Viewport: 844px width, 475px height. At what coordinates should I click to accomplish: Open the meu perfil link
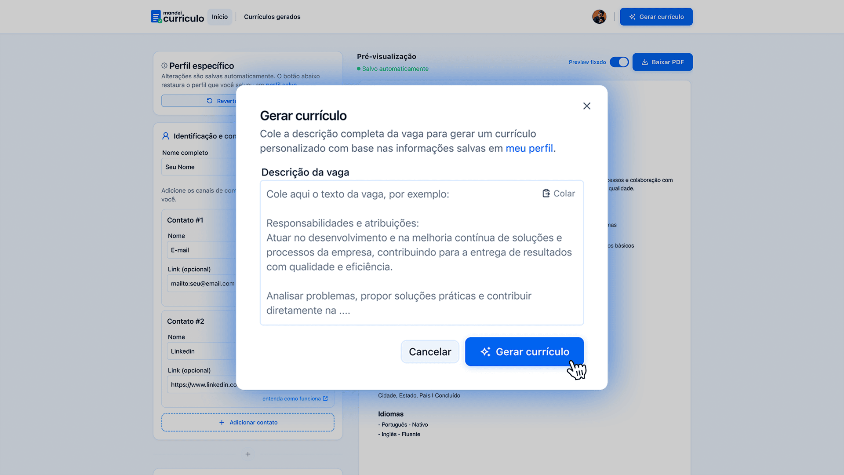click(529, 148)
